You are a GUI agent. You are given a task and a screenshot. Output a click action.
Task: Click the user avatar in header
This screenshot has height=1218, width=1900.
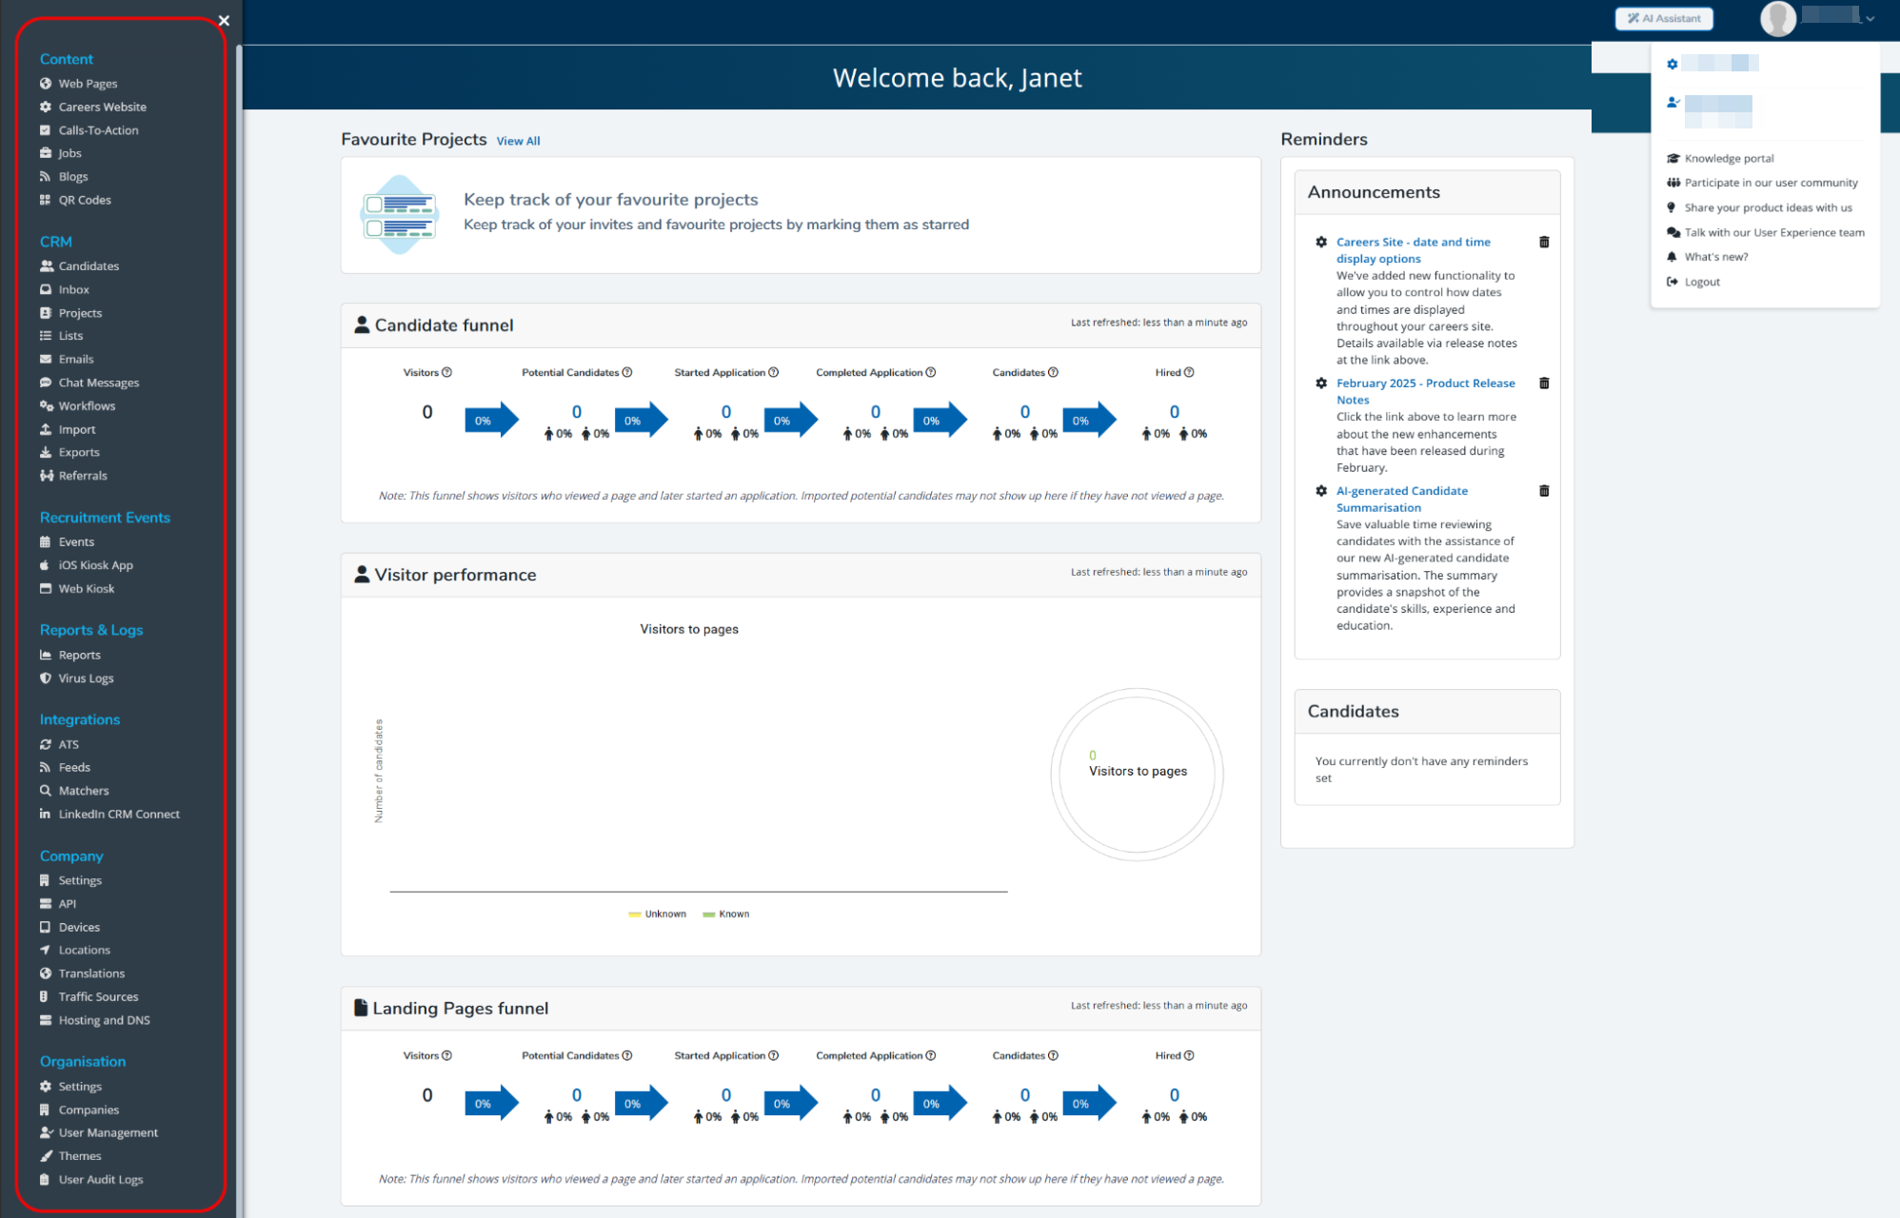point(1777,18)
